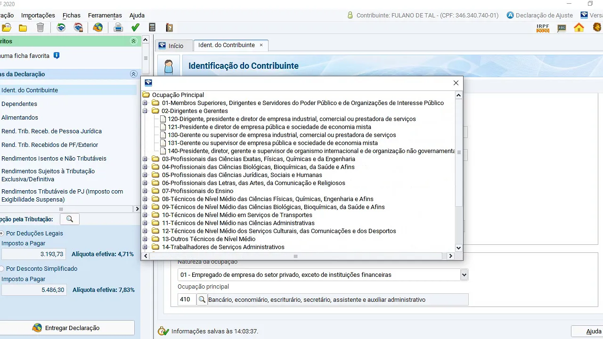Click the printer icon in toolbar
Viewport: 603px width, 339px height.
[x=118, y=28]
